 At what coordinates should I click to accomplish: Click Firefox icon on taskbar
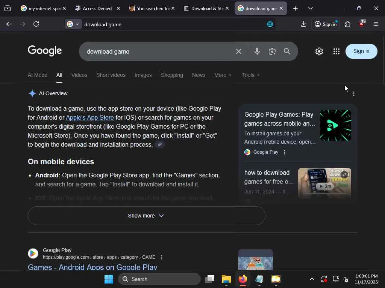pos(243,279)
